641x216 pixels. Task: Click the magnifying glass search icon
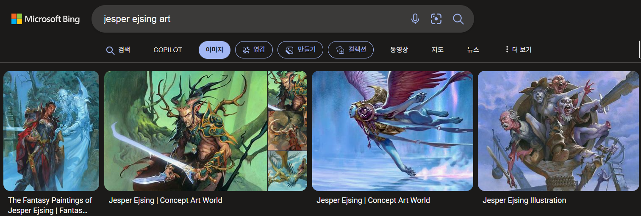click(x=458, y=19)
